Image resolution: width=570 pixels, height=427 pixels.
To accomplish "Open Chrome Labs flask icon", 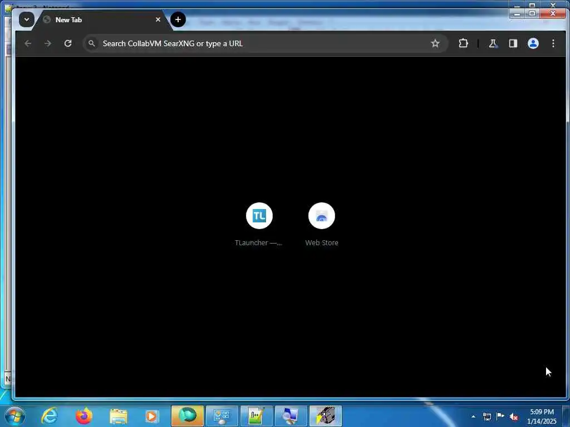I will pyautogui.click(x=493, y=43).
